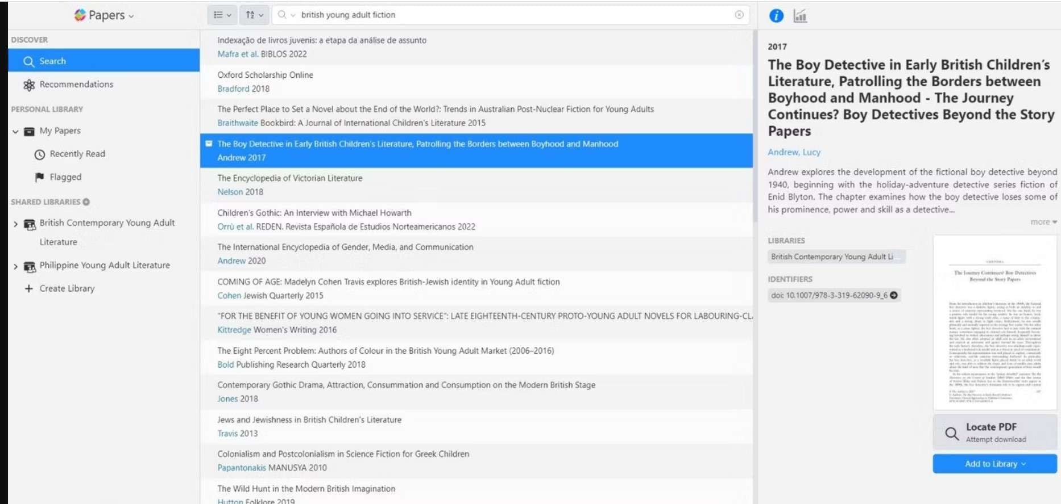Screen dimensions: 1061x504
Task: Click the PDF first page thumbnail
Action: tap(994, 322)
